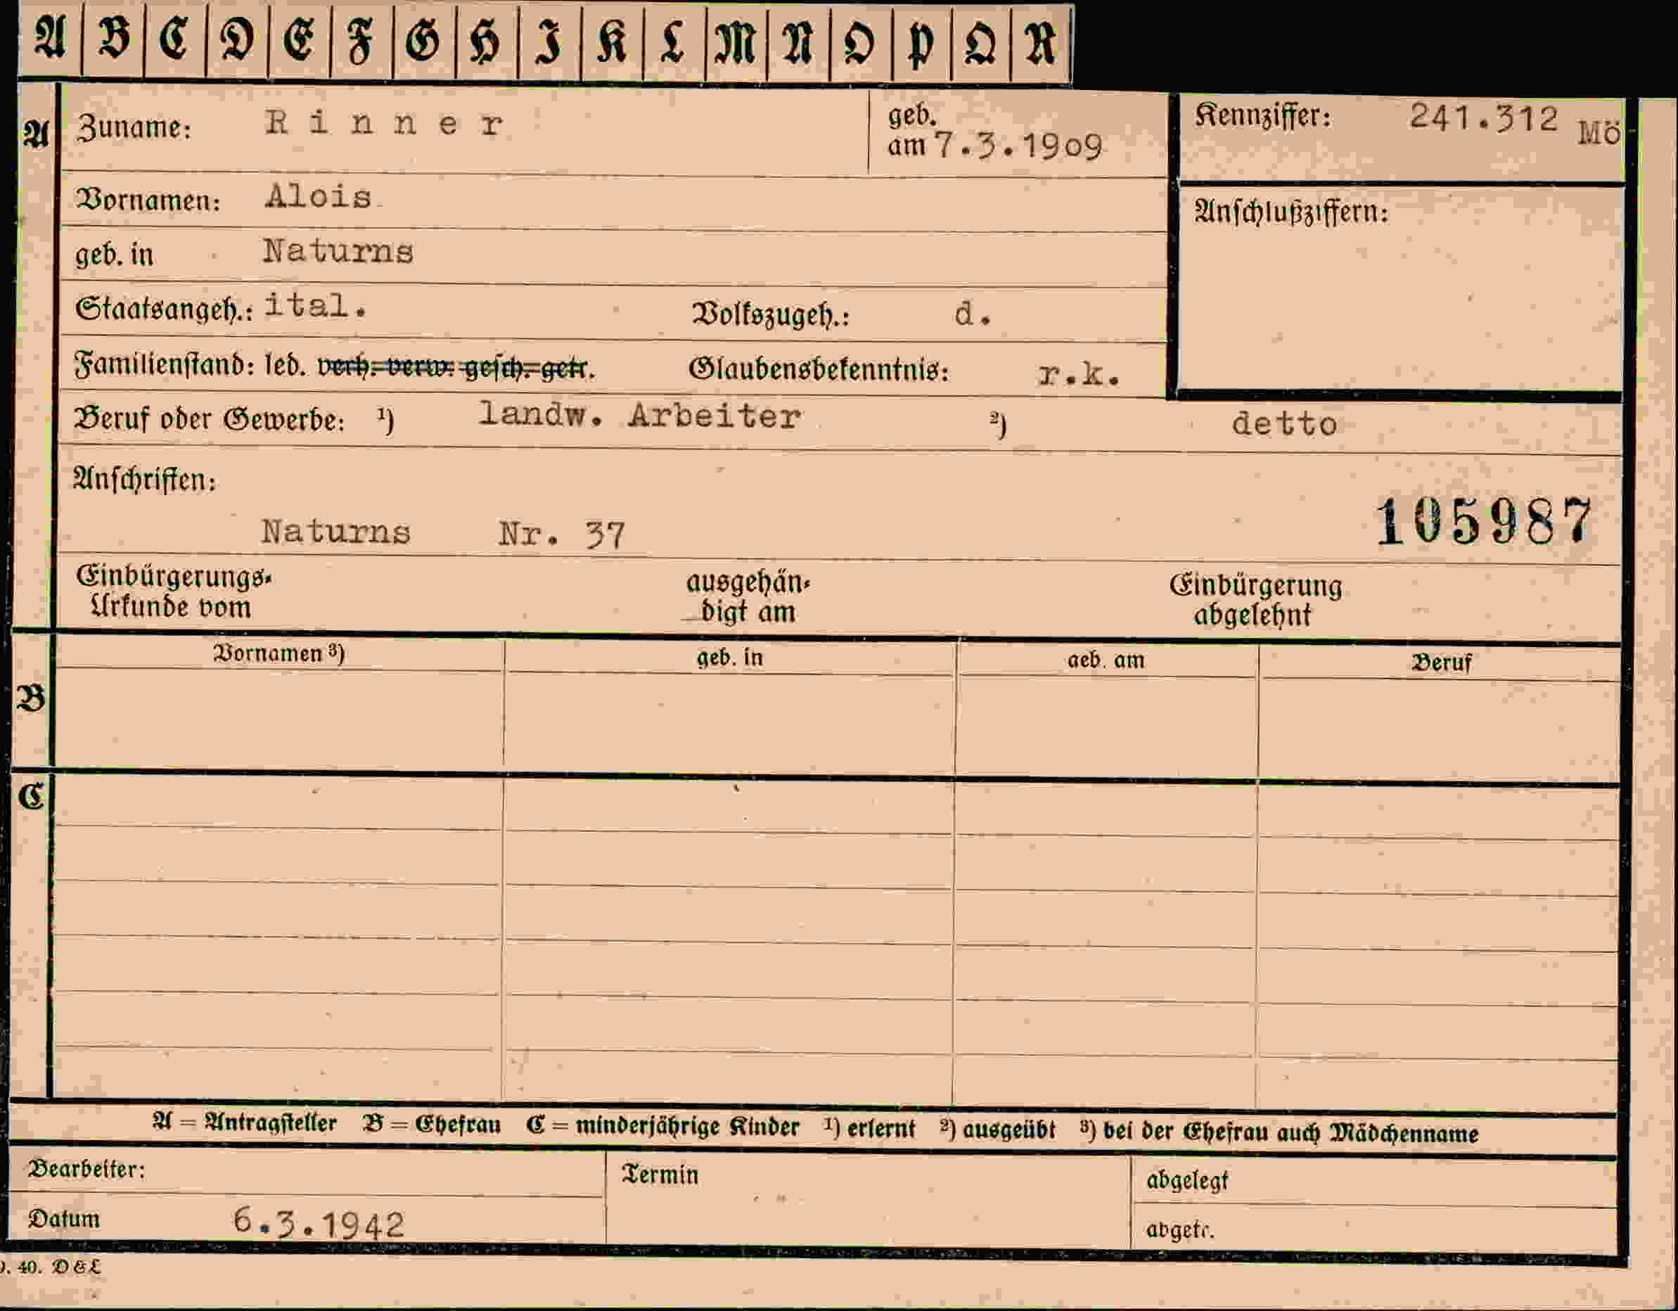Click the religion value 'r.k.'
Screen dimensions: 1678x1311
pyautogui.click(x=1079, y=374)
